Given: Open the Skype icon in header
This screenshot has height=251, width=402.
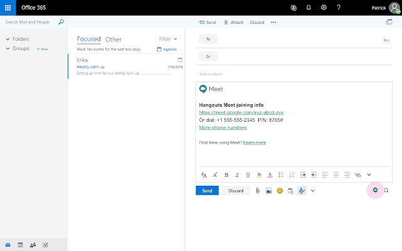Looking at the screenshot, I should 293,8.
